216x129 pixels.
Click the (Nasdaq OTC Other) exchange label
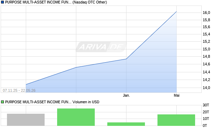click(x=90, y=2)
